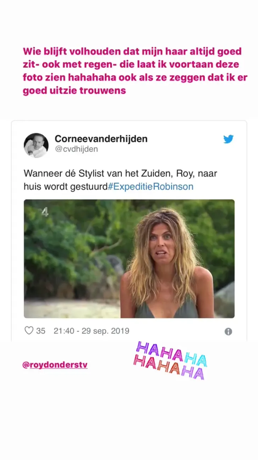
Task: Open the @cvdhijden handle
Action: coord(76,150)
